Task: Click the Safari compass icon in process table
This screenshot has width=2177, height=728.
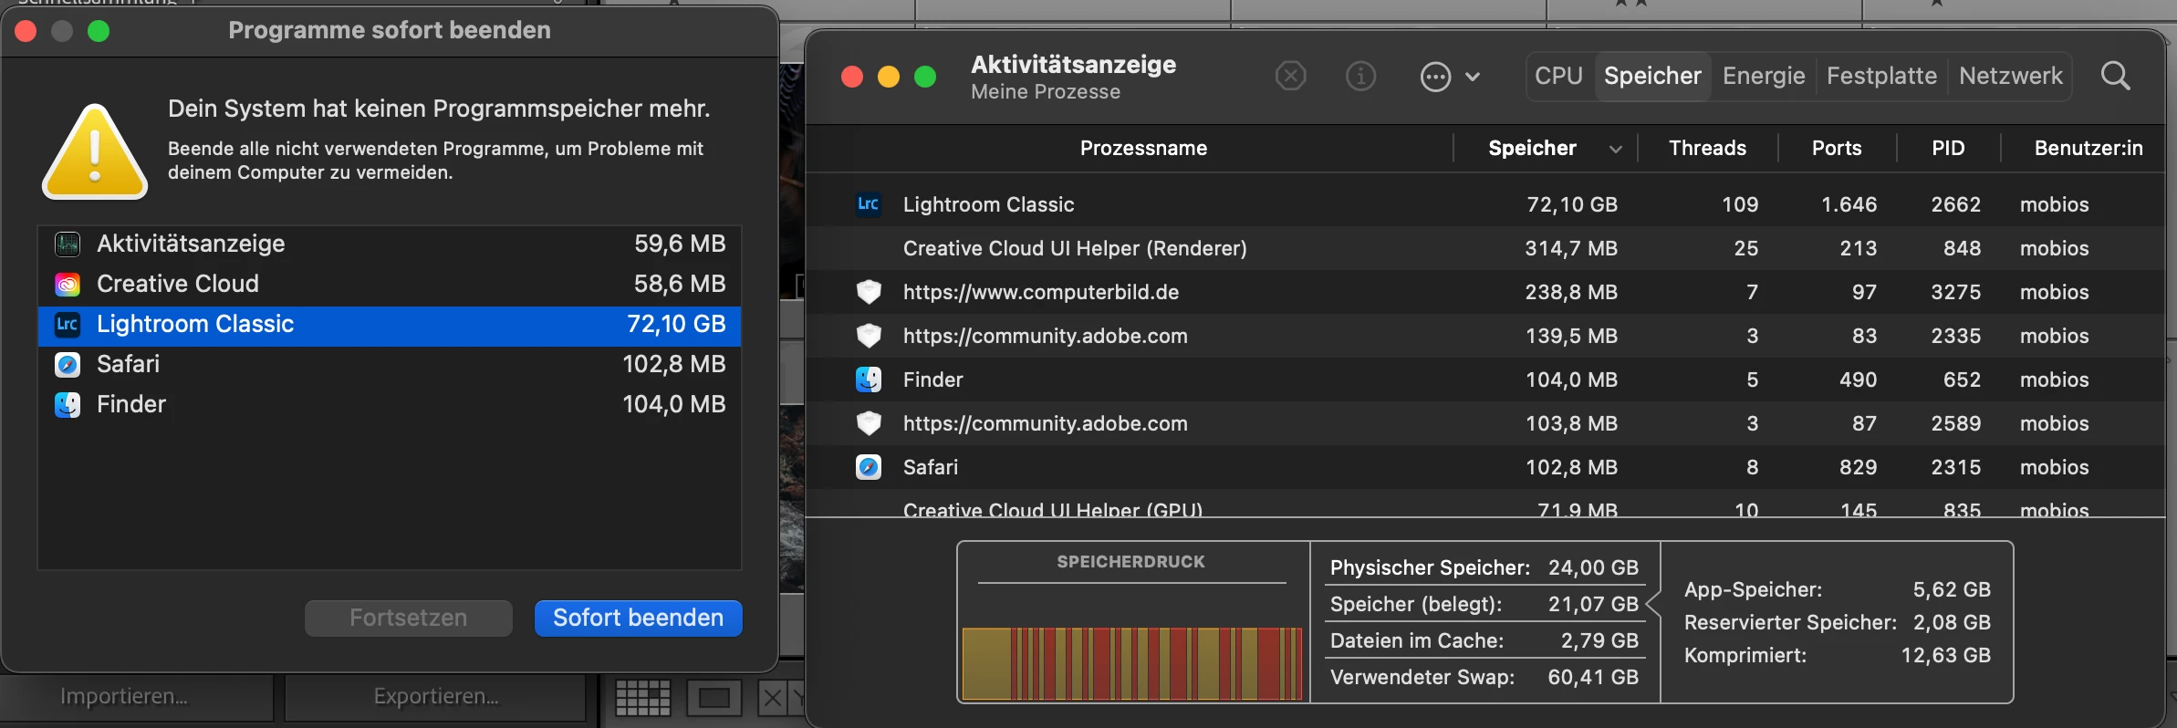Action: (869, 467)
